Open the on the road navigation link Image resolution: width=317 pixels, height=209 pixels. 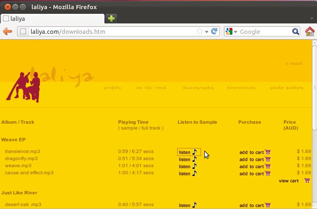click(151, 88)
